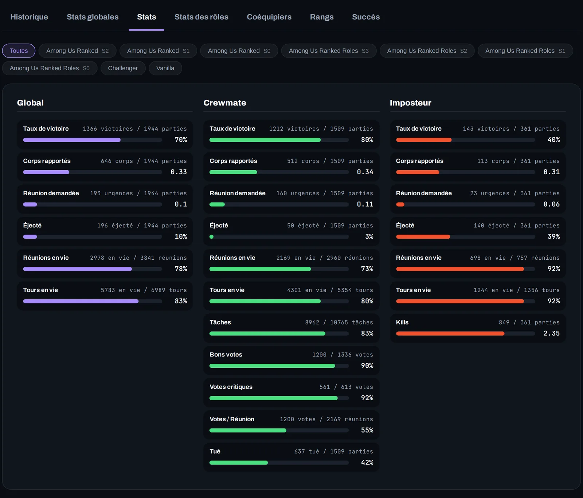View the Succès tab
This screenshot has height=498, width=583.
click(x=366, y=17)
